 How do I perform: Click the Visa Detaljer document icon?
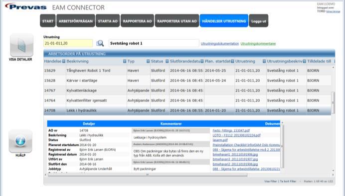(x=21, y=45)
